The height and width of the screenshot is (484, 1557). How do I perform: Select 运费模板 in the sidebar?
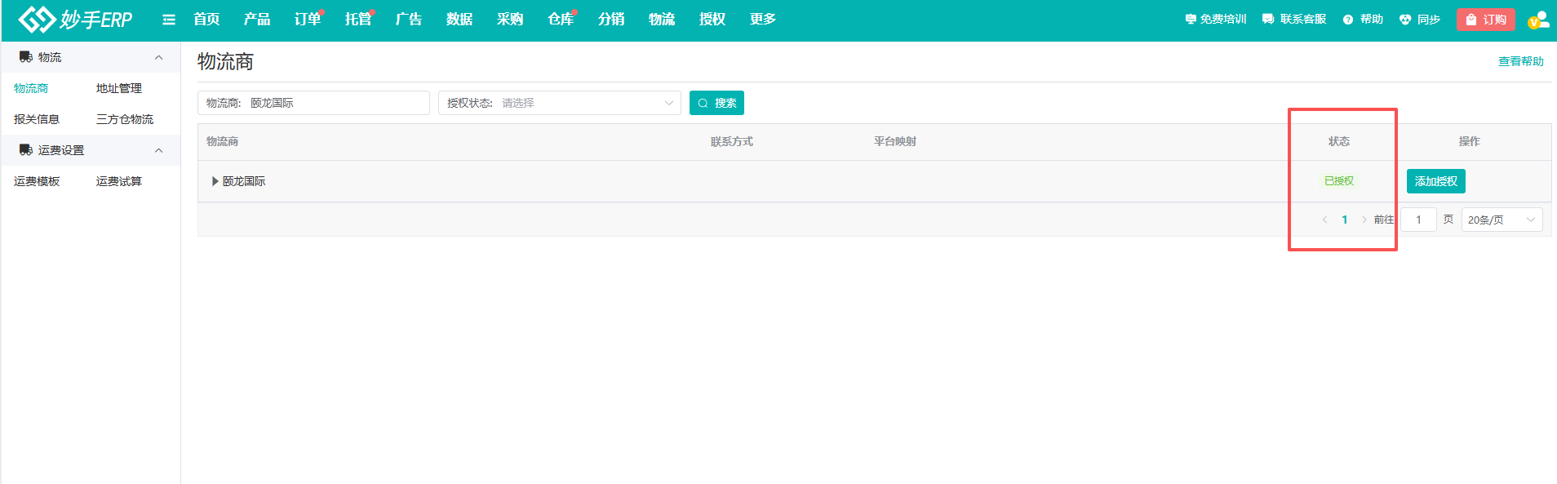tap(37, 181)
